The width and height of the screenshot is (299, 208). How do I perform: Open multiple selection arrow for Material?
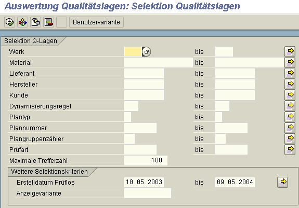(x=290, y=62)
